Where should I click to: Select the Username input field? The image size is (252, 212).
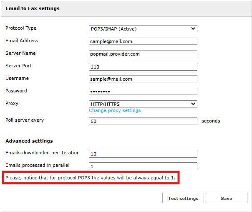pyautogui.click(x=143, y=79)
